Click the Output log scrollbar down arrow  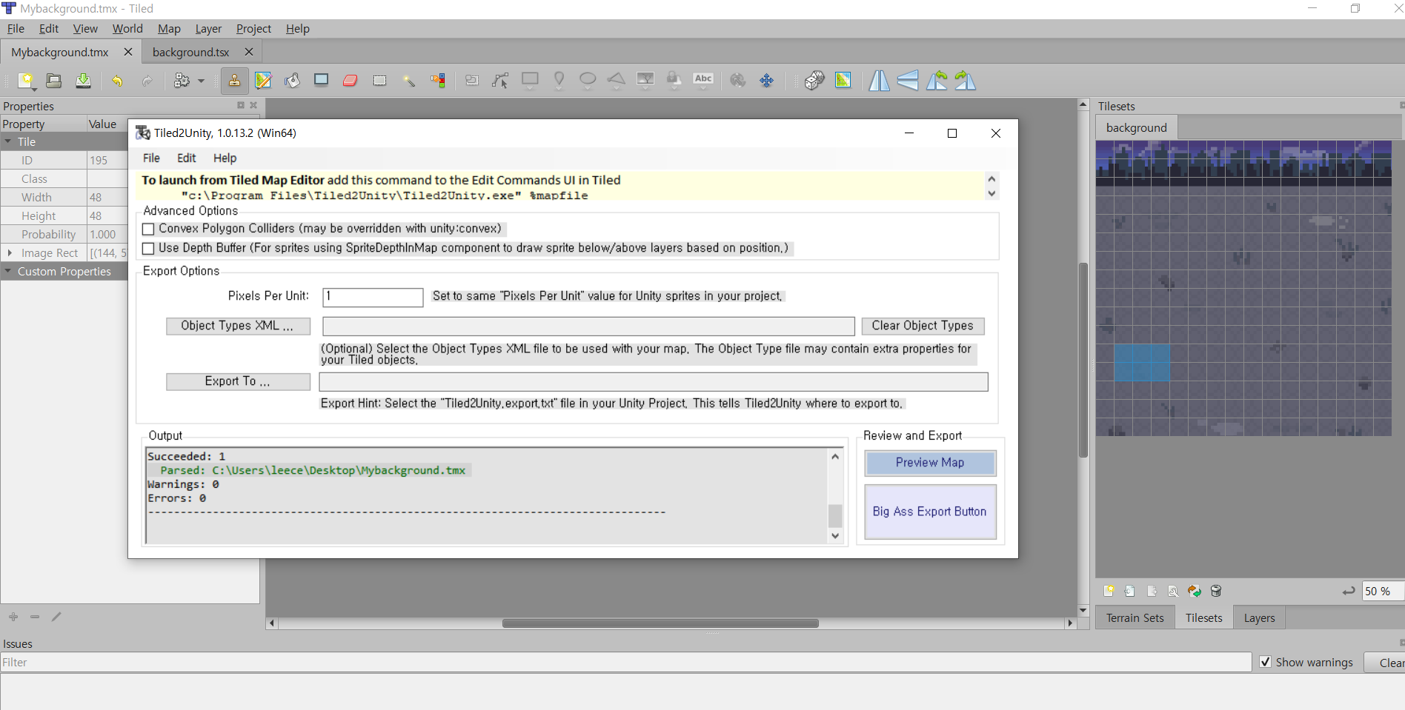tap(835, 536)
